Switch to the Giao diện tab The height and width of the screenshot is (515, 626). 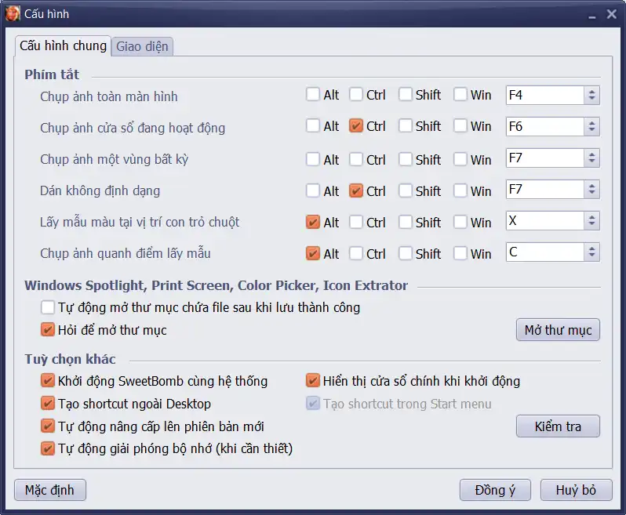(142, 46)
